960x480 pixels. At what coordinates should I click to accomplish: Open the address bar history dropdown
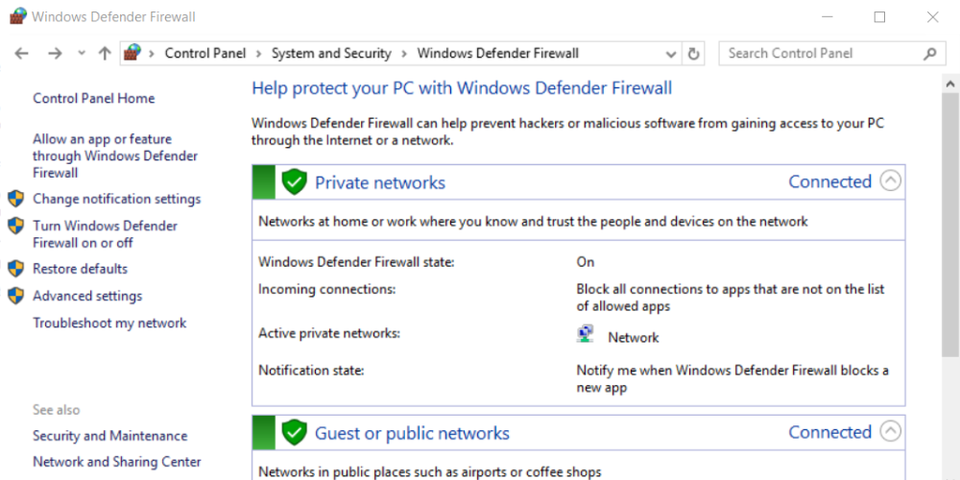click(671, 54)
